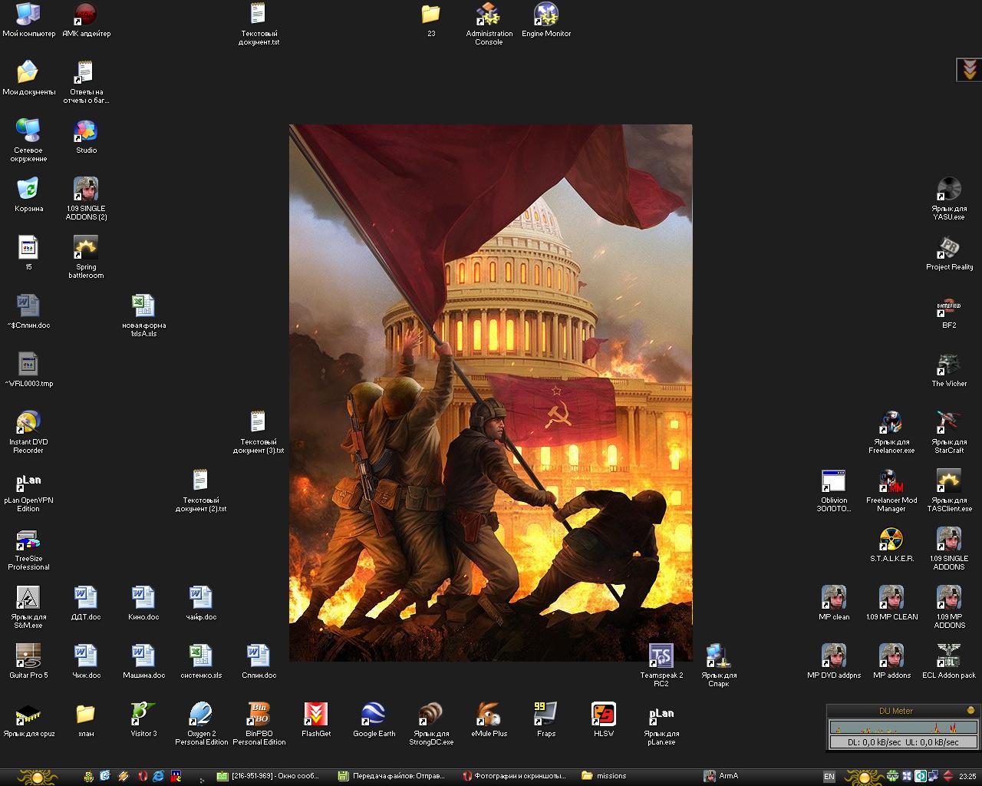Open Ярлык для cpuz shortcut
The height and width of the screenshot is (786, 982).
(x=28, y=722)
